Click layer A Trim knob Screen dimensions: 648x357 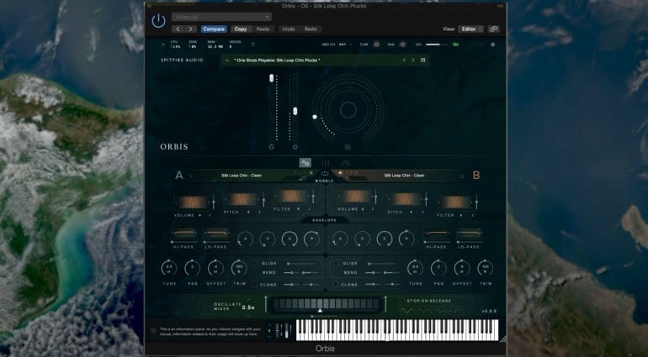tap(239, 268)
